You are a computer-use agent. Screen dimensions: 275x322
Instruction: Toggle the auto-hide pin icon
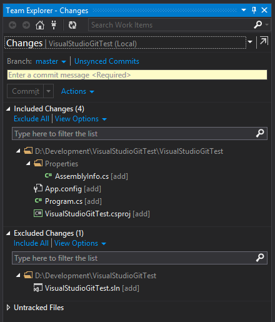(254, 10)
